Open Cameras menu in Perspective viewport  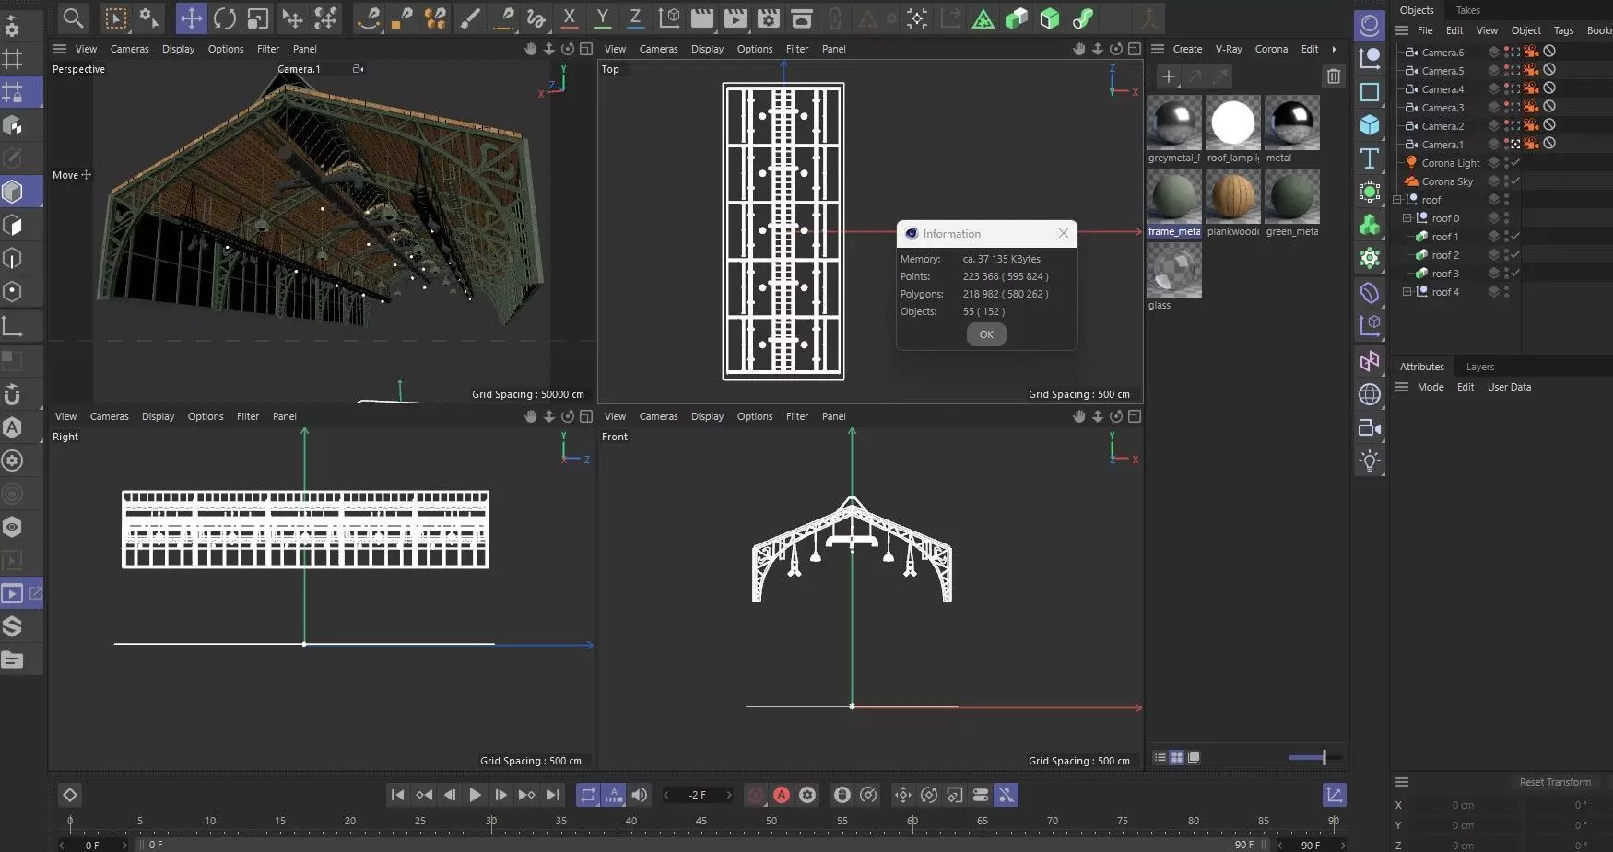coord(129,49)
